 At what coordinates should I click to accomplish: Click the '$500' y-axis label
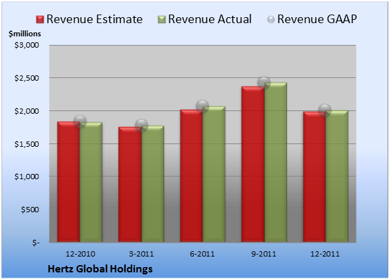point(30,210)
